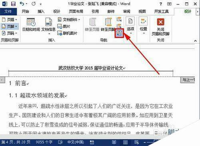The height and width of the screenshot is (146, 200).
Task: Click paragraph line starting 线上,可以防止
Action: (x=89, y=125)
